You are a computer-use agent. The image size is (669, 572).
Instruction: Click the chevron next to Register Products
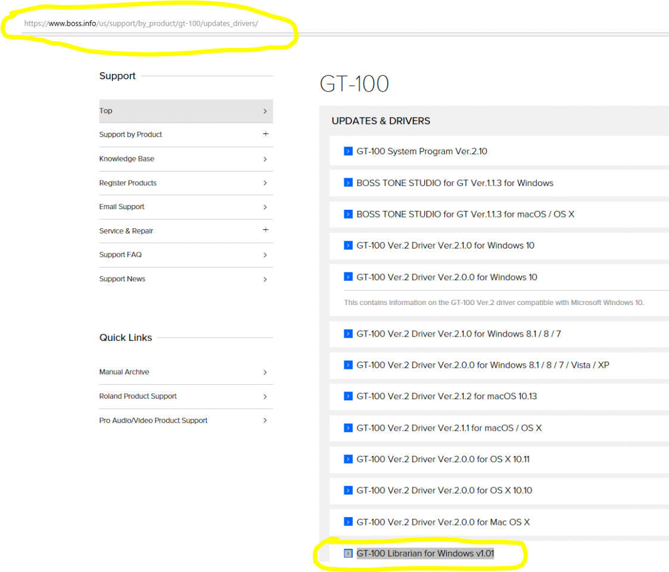point(265,183)
